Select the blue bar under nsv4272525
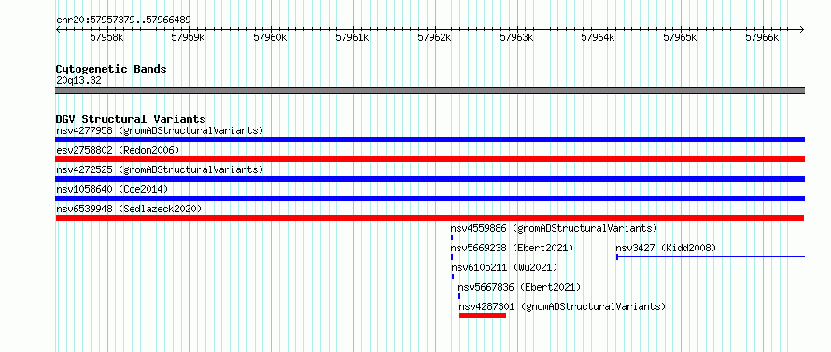 [430, 179]
